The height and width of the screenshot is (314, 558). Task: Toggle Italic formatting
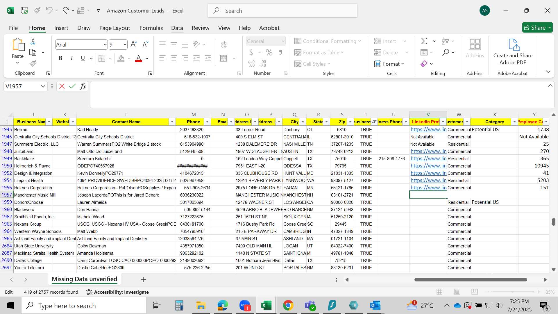[71, 58]
